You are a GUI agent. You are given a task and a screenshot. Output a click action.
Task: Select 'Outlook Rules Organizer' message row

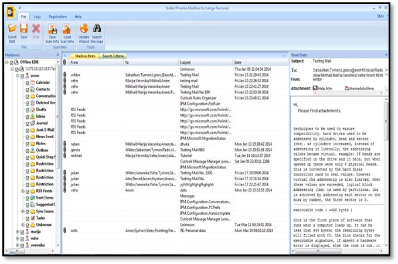point(175,98)
